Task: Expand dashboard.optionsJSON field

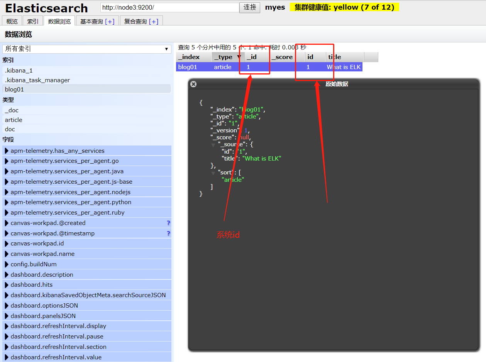Action: coord(87,306)
